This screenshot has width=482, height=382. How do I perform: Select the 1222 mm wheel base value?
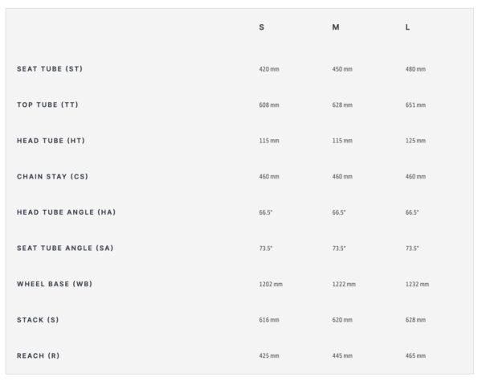[344, 284]
